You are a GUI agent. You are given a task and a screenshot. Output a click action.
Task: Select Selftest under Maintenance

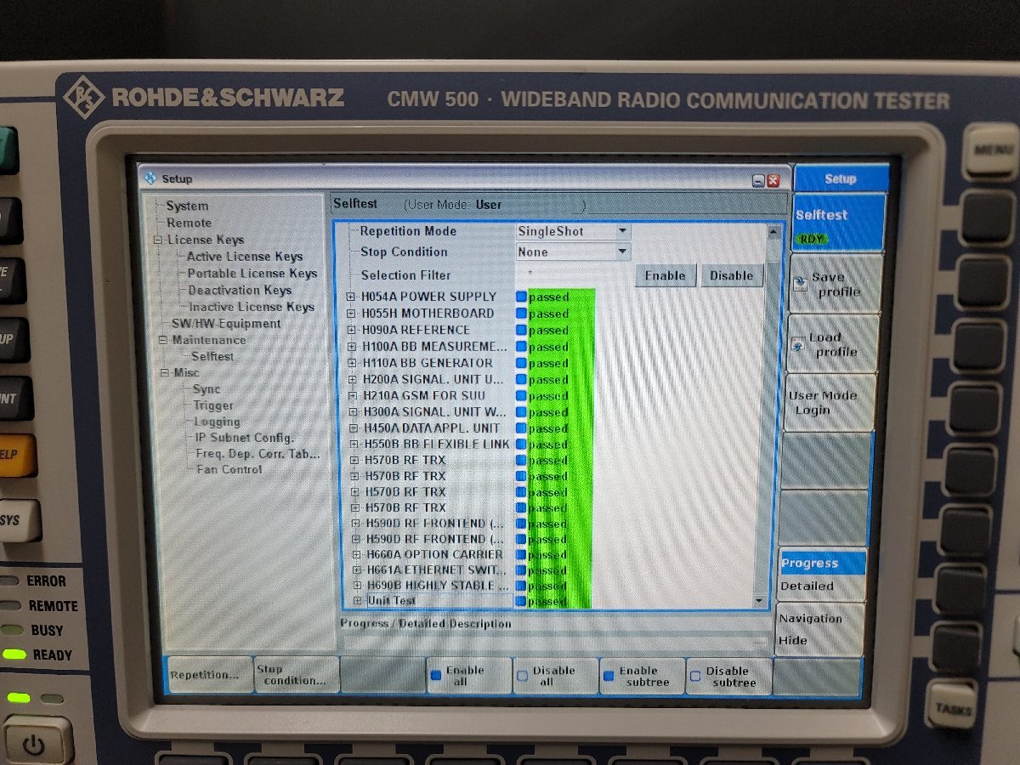click(212, 356)
